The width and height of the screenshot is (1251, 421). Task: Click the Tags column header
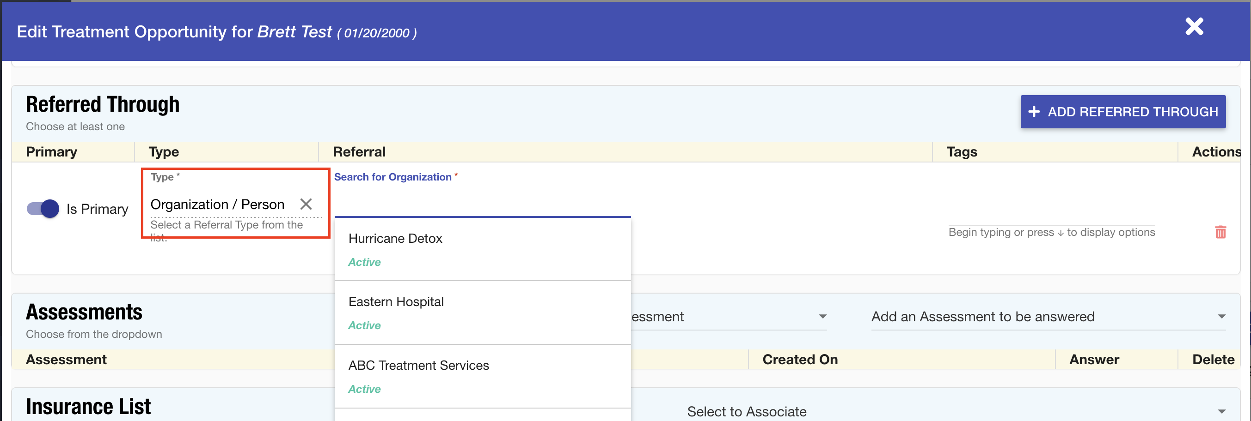961,152
